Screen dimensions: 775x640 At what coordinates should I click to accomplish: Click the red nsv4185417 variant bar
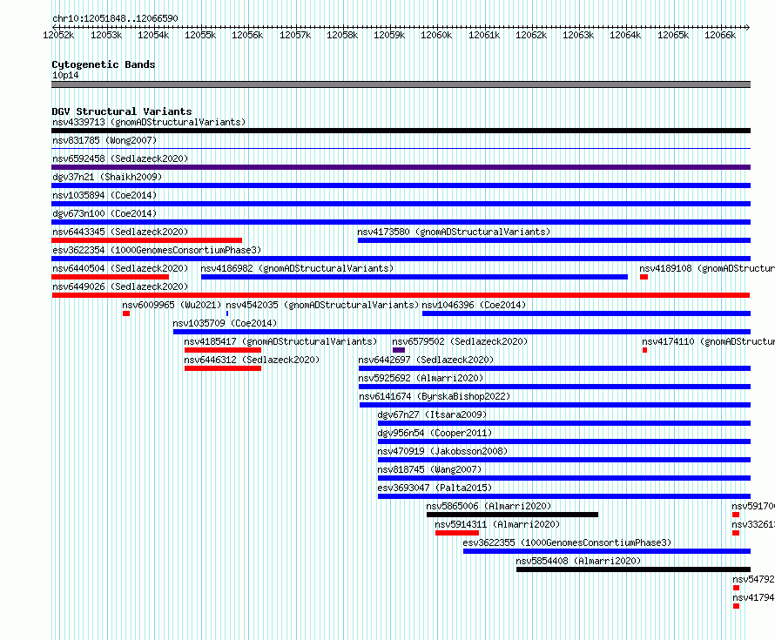pyautogui.click(x=223, y=350)
